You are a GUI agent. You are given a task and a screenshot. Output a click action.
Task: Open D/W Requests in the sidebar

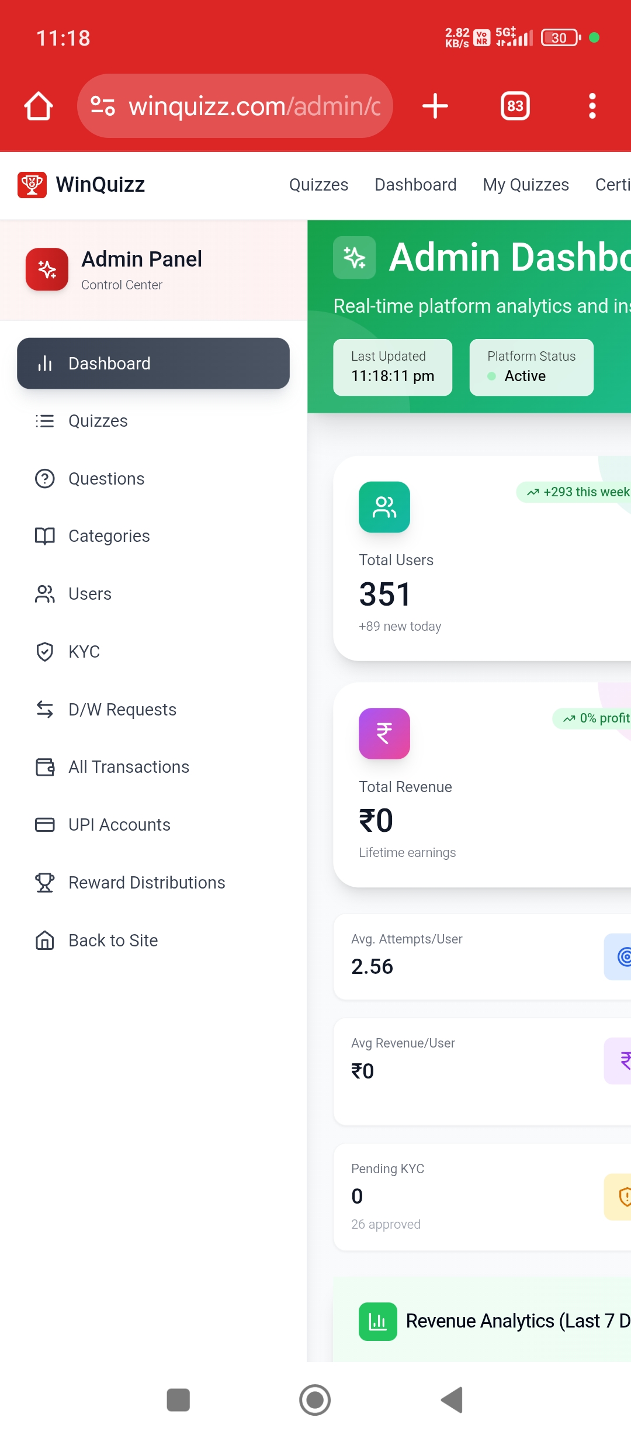[122, 710]
